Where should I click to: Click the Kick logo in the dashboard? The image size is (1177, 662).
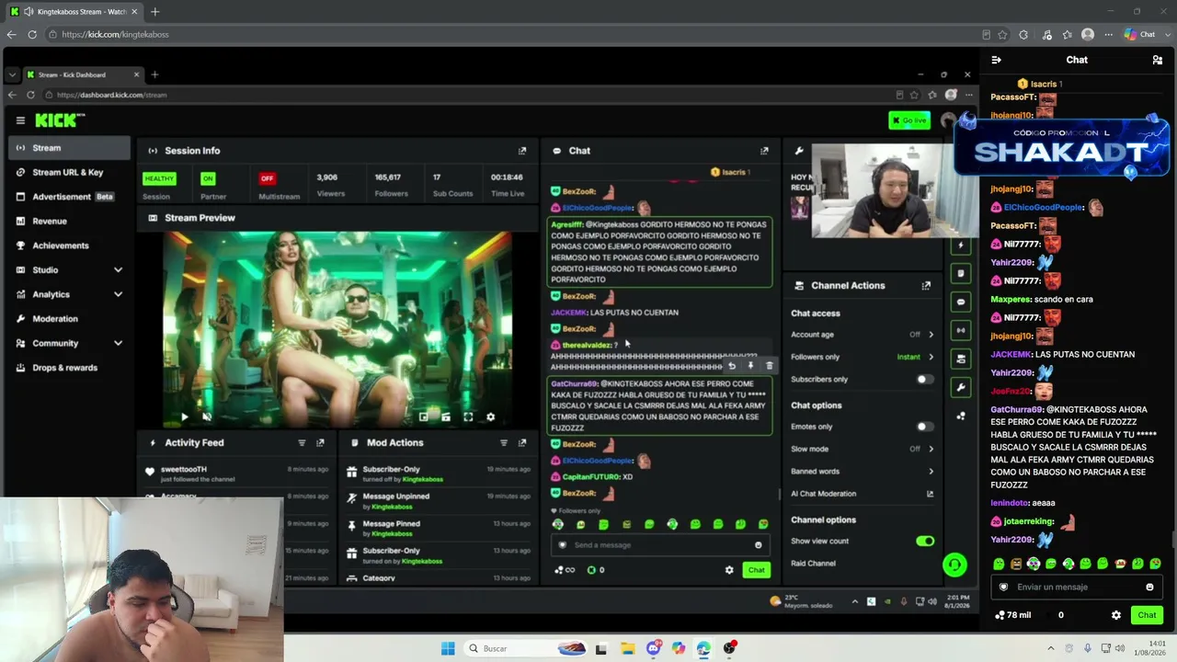coord(60,120)
